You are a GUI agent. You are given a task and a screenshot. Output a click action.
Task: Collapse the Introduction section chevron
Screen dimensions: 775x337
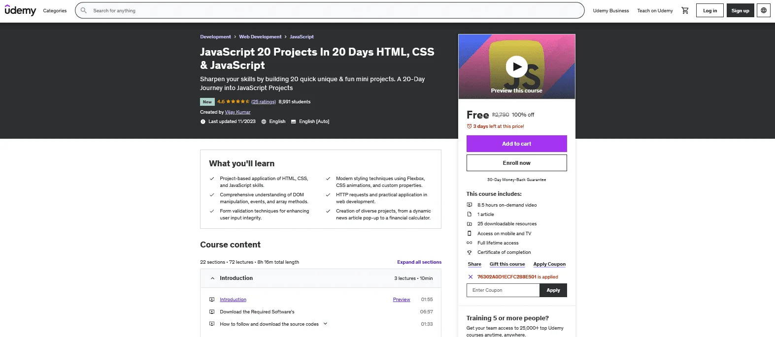(212, 278)
